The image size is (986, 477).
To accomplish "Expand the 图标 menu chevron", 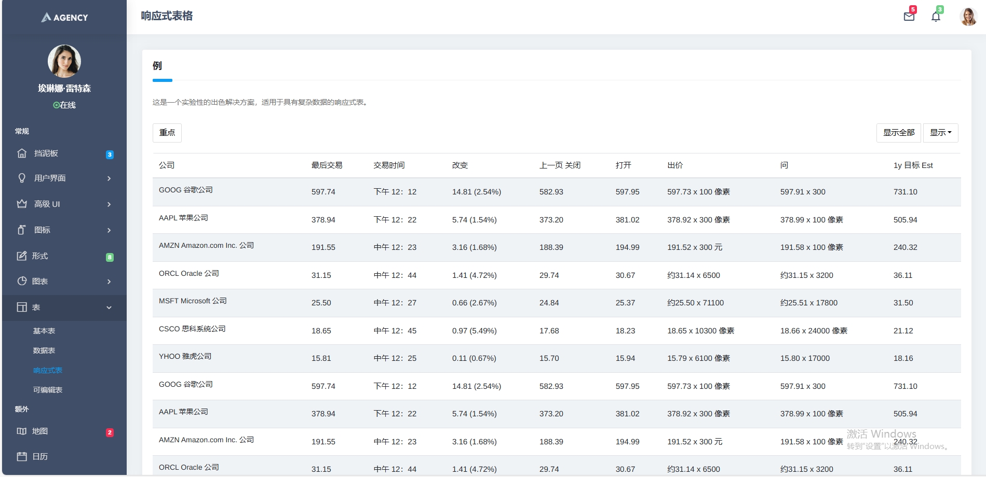I will 109,230.
